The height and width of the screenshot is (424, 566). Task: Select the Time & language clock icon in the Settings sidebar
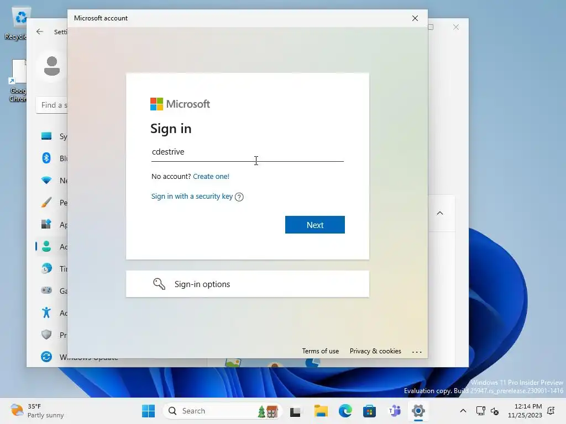46,269
